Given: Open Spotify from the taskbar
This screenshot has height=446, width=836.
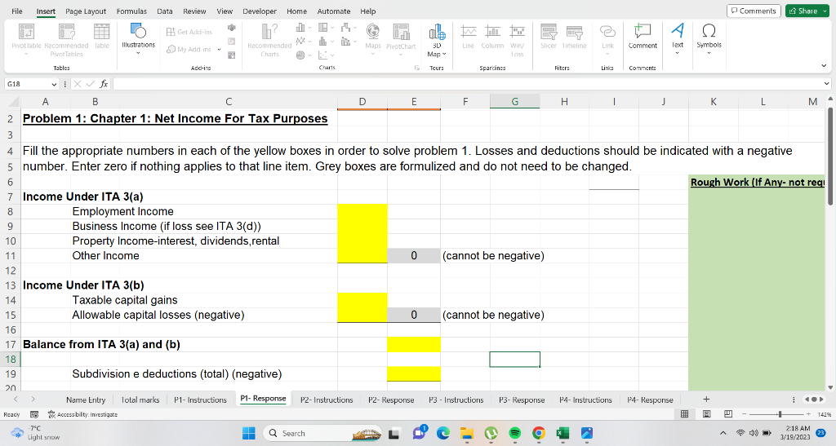Looking at the screenshot, I should click(514, 433).
